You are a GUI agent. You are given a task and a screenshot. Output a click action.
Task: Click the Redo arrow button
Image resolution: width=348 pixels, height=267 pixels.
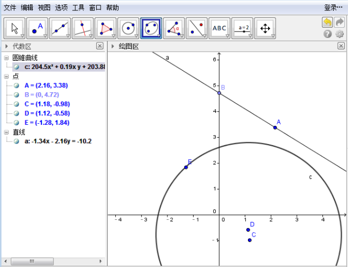(x=339, y=22)
